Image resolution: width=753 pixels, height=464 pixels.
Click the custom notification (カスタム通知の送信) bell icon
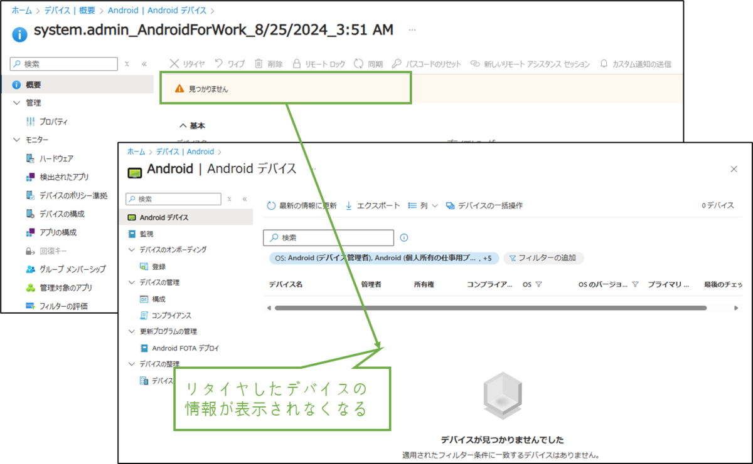(604, 64)
